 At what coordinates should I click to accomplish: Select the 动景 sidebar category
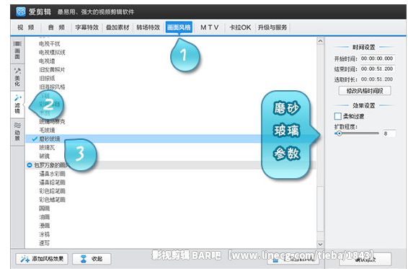pyautogui.click(x=17, y=132)
